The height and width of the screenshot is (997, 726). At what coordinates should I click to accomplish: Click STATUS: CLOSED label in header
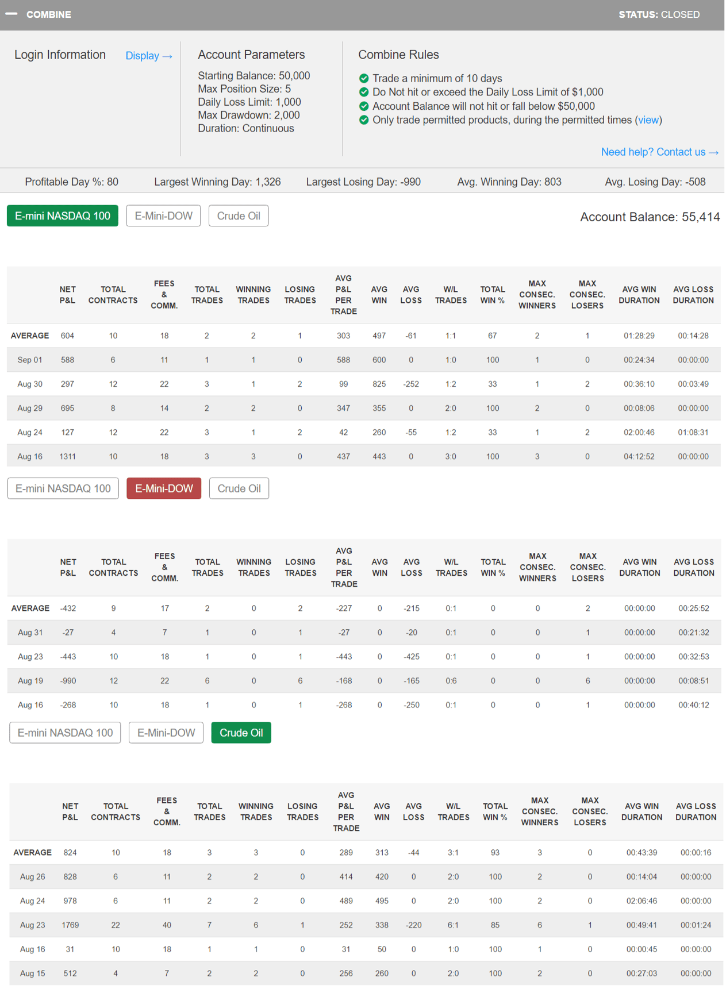tap(659, 14)
